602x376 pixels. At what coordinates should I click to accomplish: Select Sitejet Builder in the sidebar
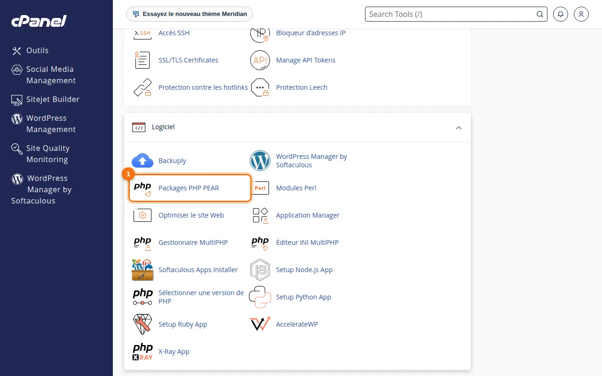coord(46,99)
